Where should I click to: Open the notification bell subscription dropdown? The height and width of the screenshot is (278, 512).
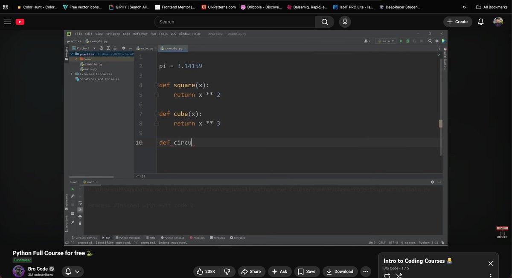pos(72,271)
